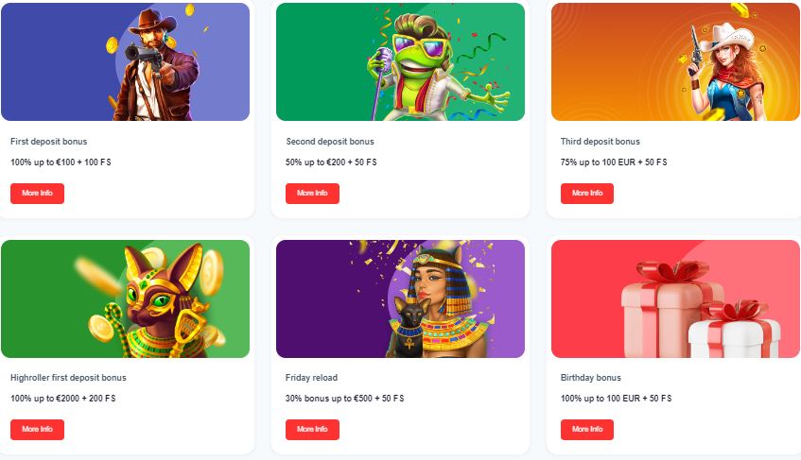Viewport: 801px width, 460px height.
Task: Click More Info under Birthday bonus
Action: pyautogui.click(x=587, y=430)
